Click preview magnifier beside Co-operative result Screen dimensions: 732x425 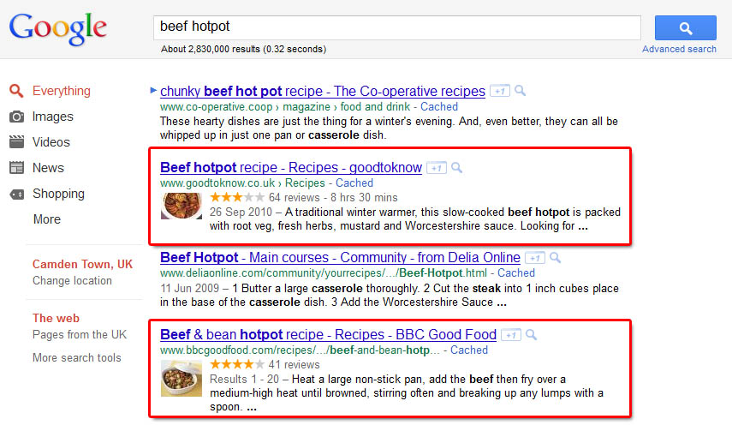click(521, 92)
